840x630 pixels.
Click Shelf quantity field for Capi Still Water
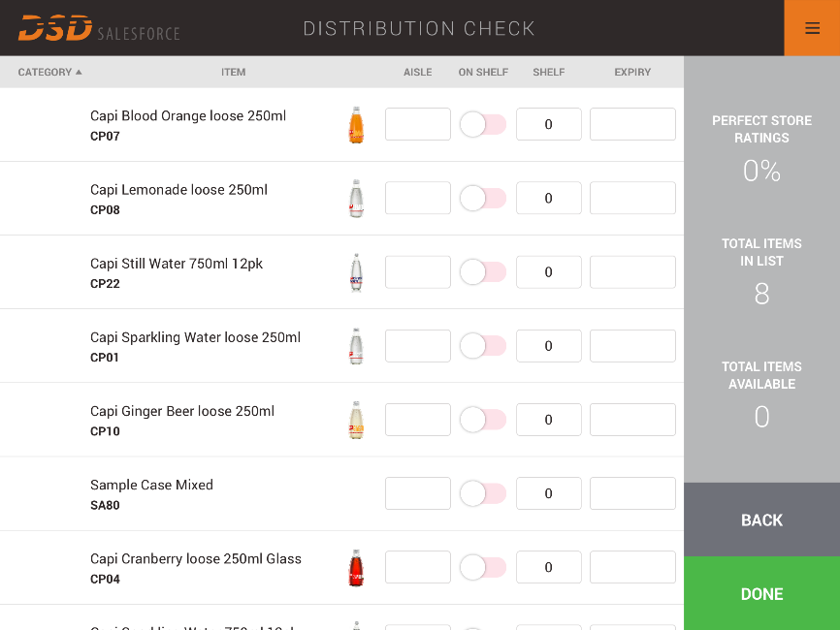click(549, 272)
